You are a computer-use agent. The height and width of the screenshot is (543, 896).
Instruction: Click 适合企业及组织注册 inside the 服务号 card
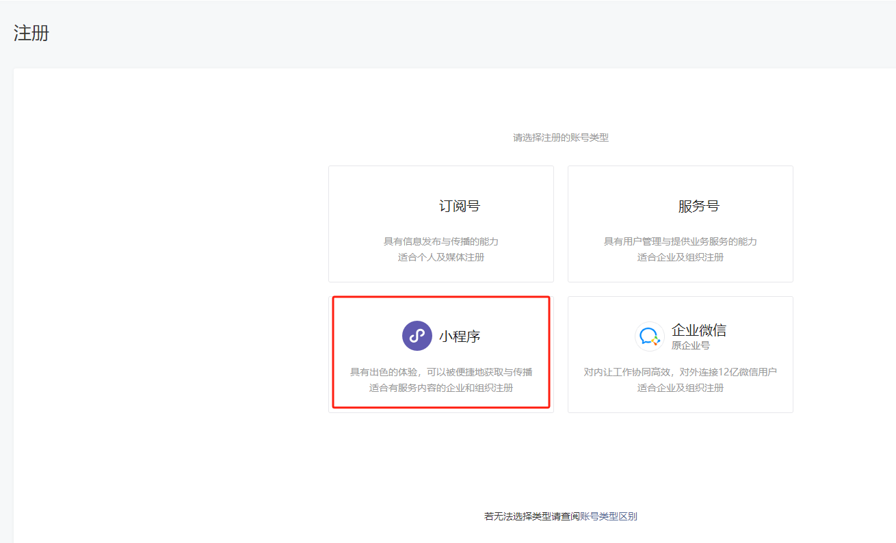pyautogui.click(x=680, y=258)
